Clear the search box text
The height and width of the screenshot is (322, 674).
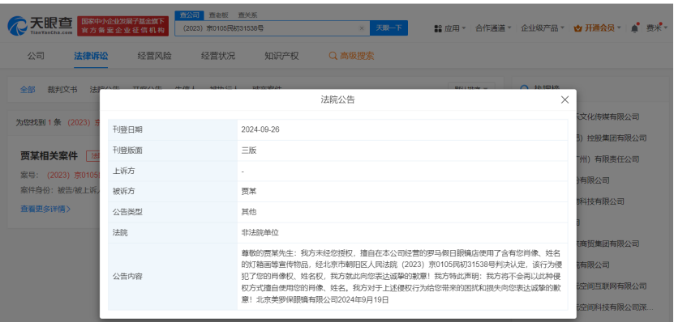point(362,28)
